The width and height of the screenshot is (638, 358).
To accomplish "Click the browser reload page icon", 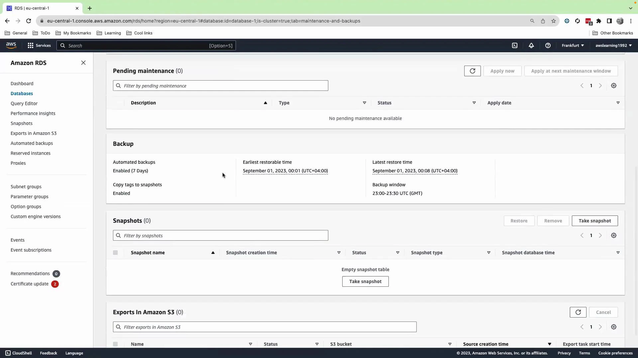I will (x=29, y=21).
